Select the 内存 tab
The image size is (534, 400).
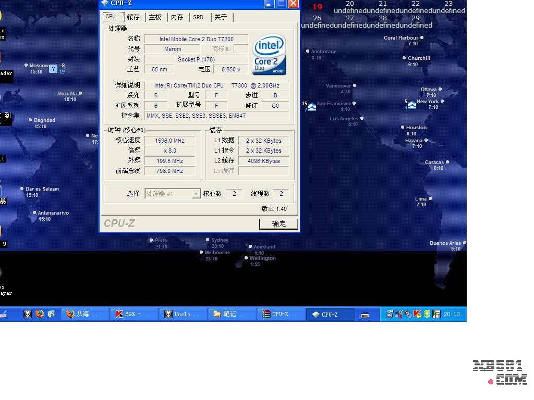tap(177, 17)
